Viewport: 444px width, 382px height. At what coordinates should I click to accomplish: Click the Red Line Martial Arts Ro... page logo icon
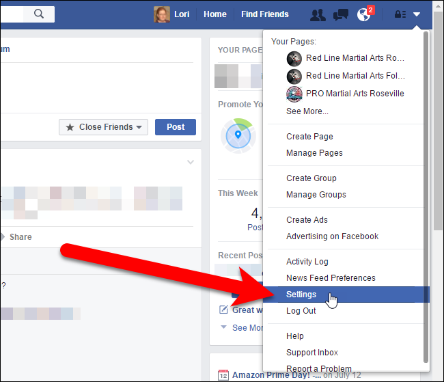point(294,59)
